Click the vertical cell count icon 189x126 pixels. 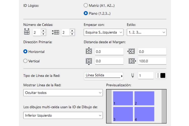pos(55,32)
